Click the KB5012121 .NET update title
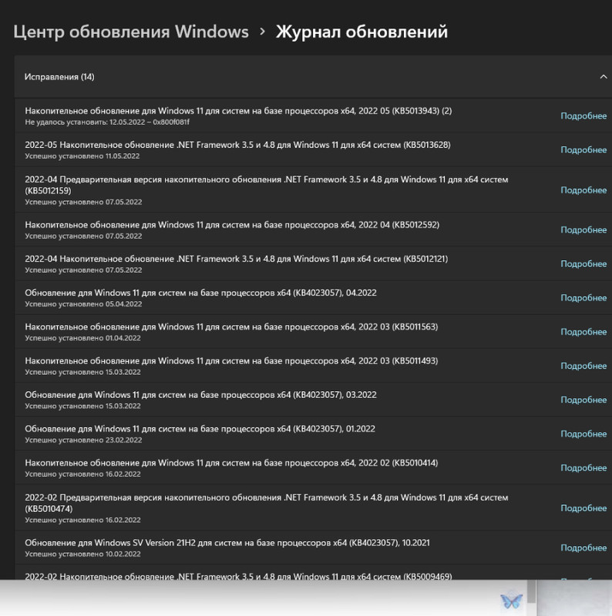Viewport: 612px width, 616px height. (237, 259)
